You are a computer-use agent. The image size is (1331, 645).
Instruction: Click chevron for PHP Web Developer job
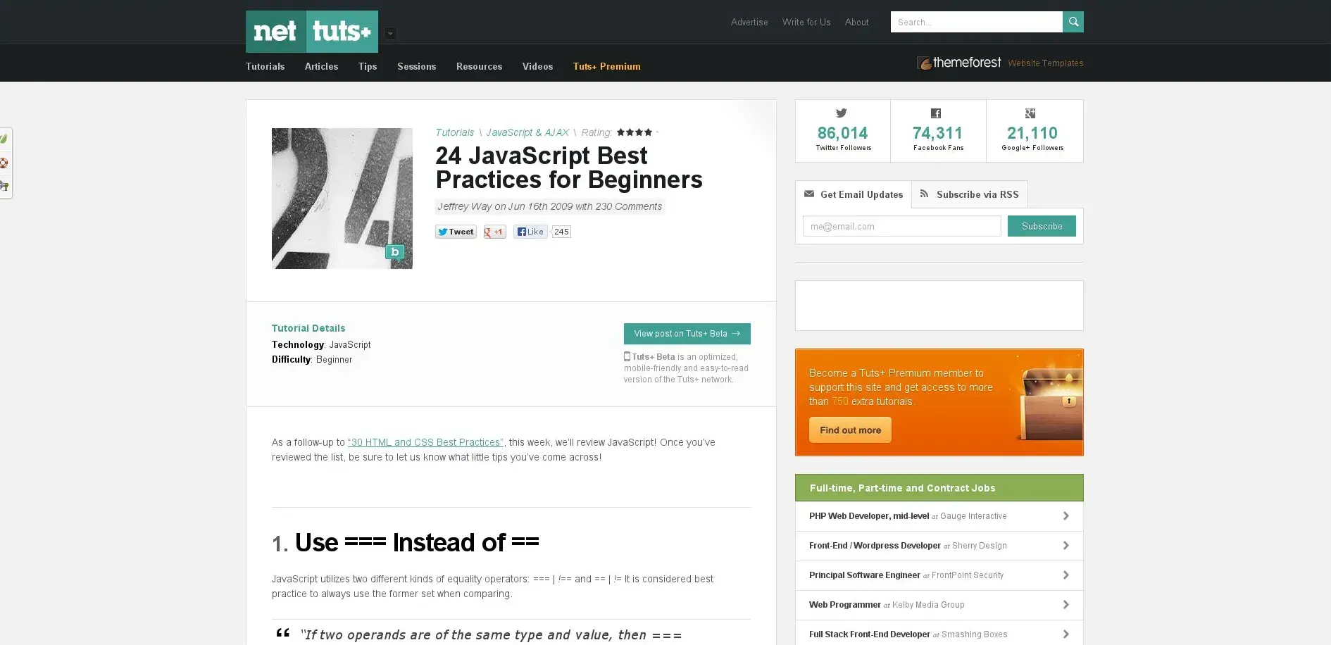pyautogui.click(x=1066, y=516)
